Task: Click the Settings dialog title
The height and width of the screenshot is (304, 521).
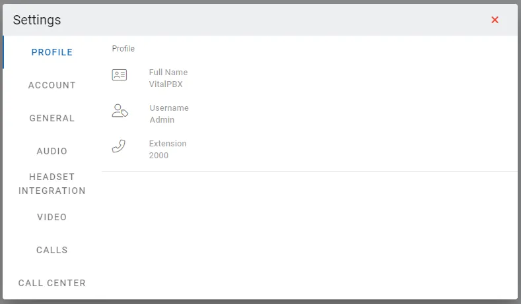Action: [x=37, y=20]
